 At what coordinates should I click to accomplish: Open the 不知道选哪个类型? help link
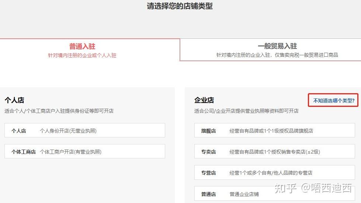(x=333, y=100)
